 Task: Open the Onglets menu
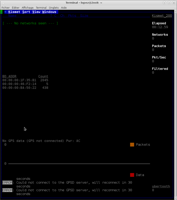(54, 8)
